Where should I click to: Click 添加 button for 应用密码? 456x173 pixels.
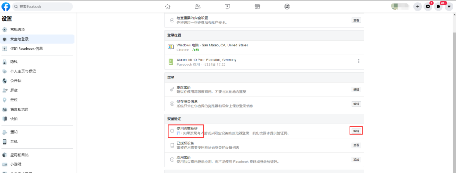click(x=356, y=159)
